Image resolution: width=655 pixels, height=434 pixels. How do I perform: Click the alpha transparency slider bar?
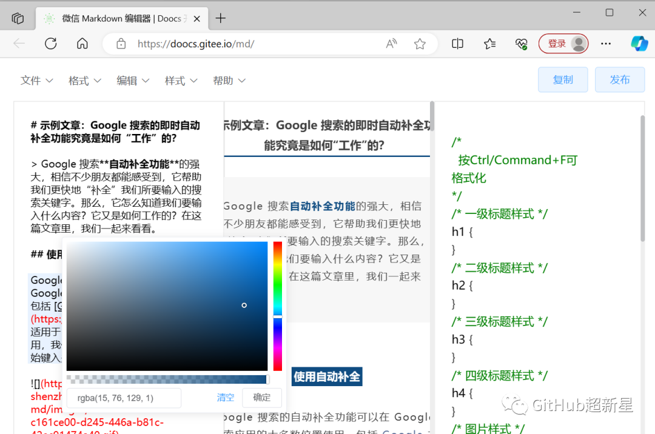[167, 379]
